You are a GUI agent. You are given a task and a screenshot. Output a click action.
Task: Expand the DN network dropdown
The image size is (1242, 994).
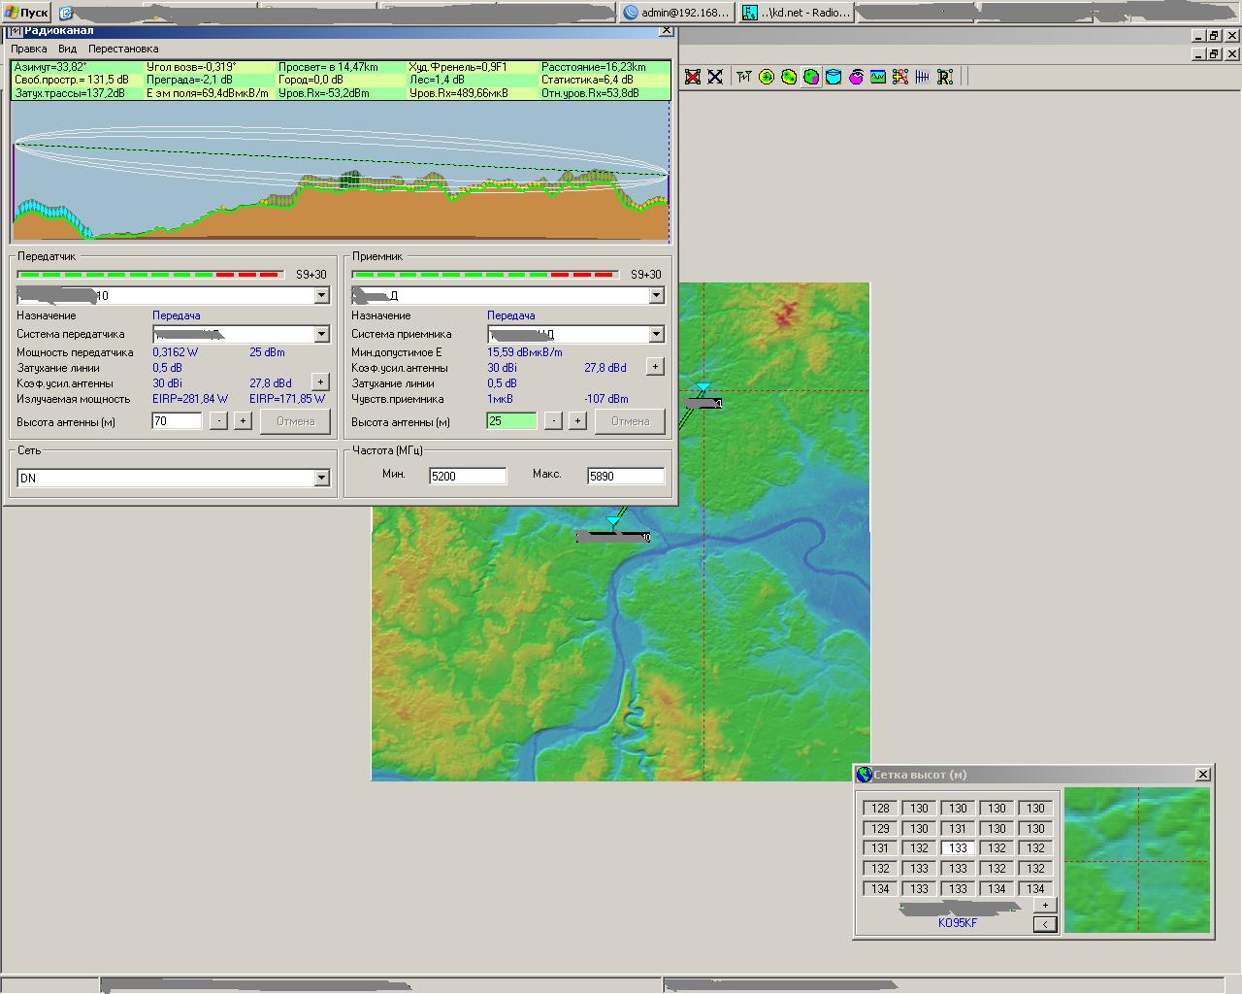tap(321, 479)
